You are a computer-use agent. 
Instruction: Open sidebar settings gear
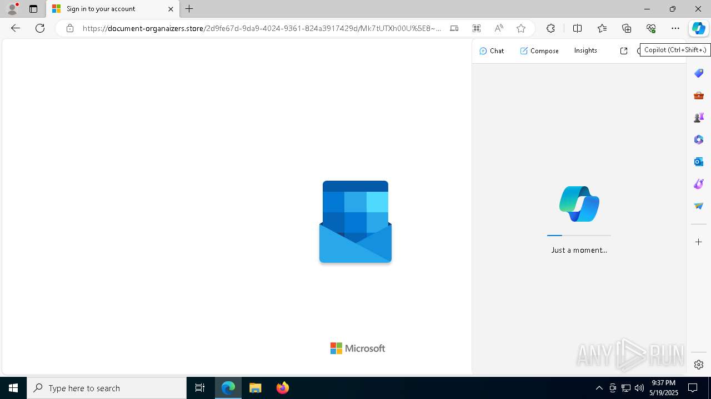[x=699, y=365]
